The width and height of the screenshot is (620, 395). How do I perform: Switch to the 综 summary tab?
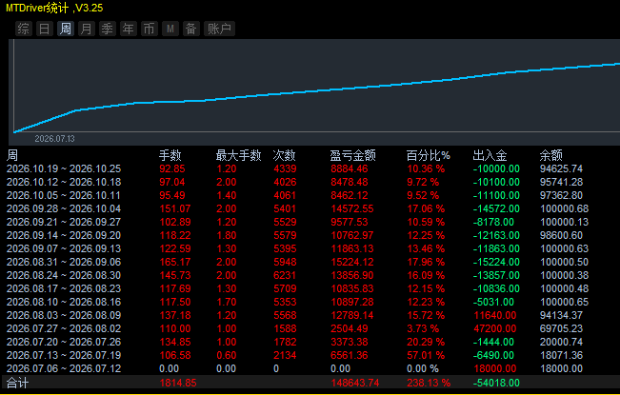point(23,29)
